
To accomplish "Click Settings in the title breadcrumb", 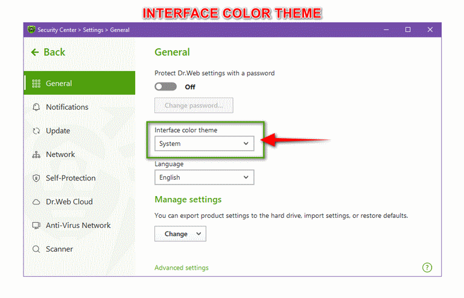I will pyautogui.click(x=93, y=30).
